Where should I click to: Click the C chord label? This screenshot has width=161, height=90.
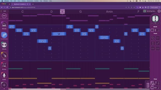[23, 12]
